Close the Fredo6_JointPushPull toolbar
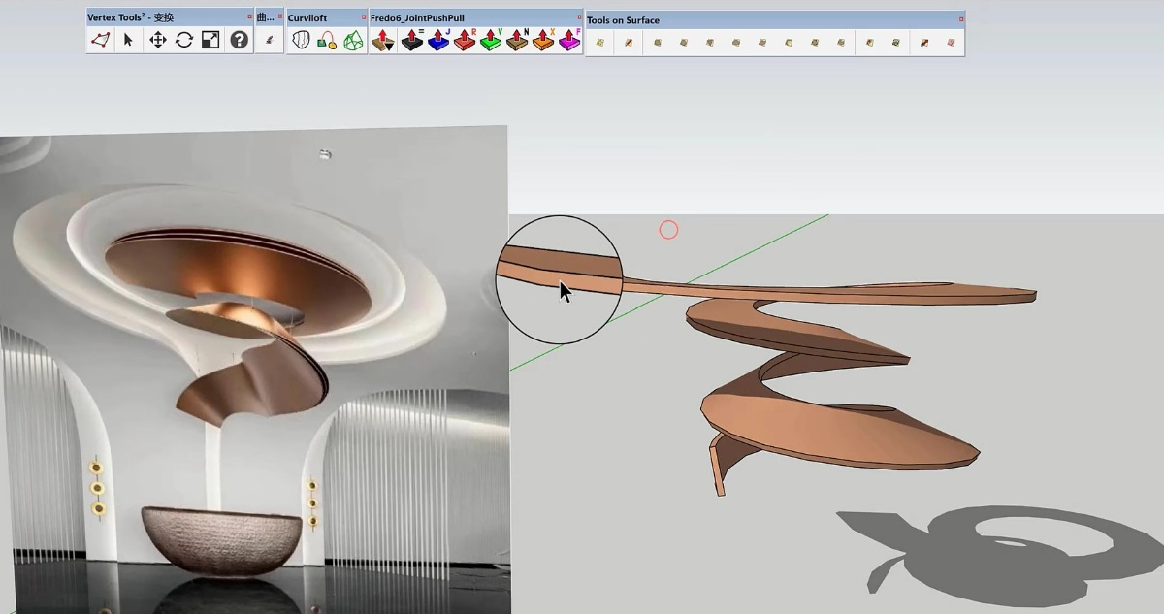 click(579, 17)
